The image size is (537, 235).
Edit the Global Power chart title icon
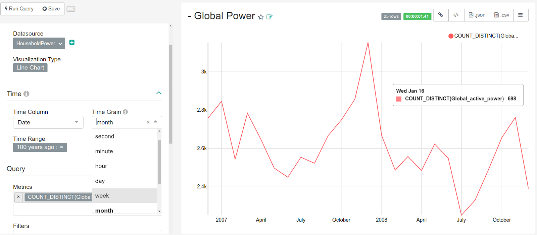coord(269,17)
